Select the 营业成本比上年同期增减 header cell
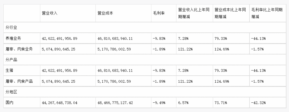289x112 pixels. tap(231, 13)
